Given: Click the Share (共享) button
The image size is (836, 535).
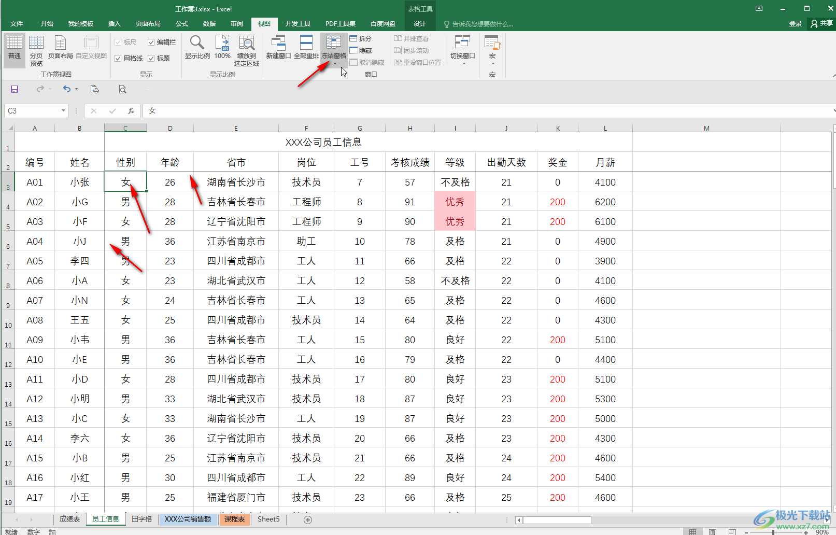Looking at the screenshot, I should pos(821,24).
